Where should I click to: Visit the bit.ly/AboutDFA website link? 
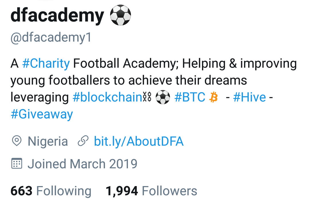(x=139, y=141)
